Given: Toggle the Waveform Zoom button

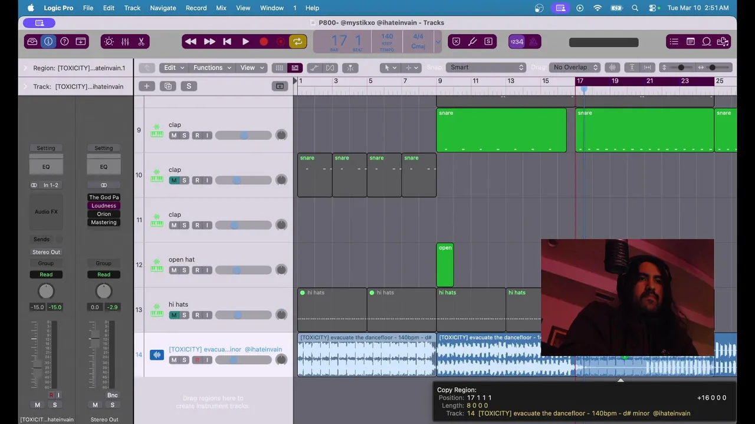Looking at the screenshot, I should (613, 68).
